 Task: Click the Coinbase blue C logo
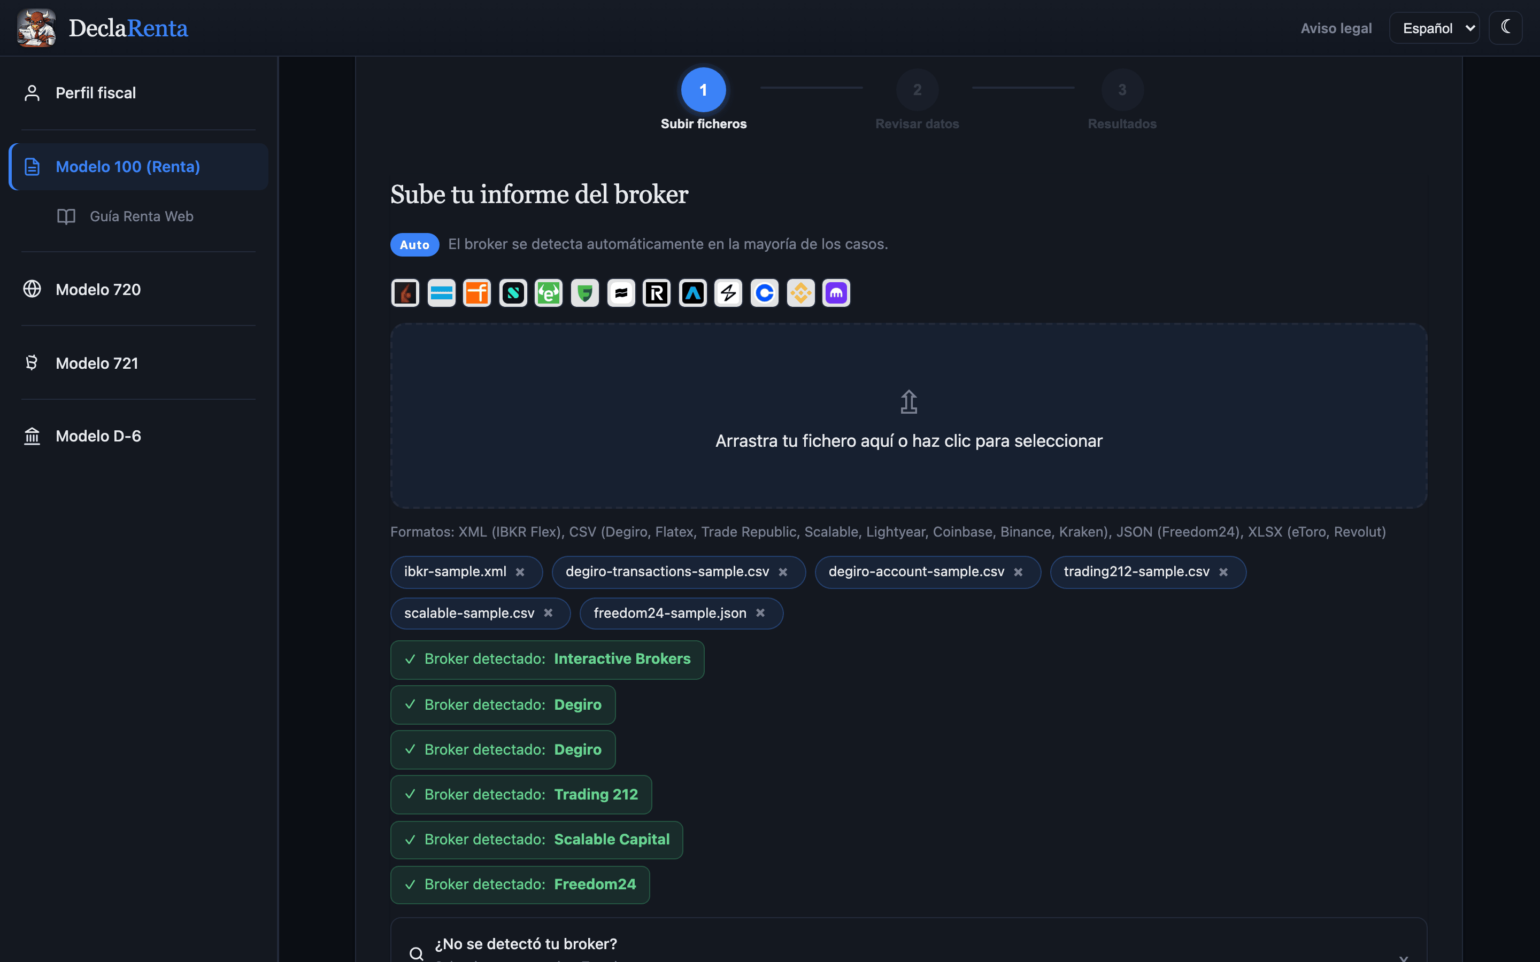[764, 293]
